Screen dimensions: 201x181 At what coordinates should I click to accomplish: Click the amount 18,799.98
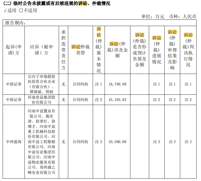click(117, 84)
